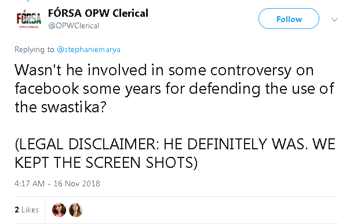This screenshot has width=357, height=224.
Task: Click the number 2 in the likes counter
Action: pyautogui.click(x=17, y=210)
